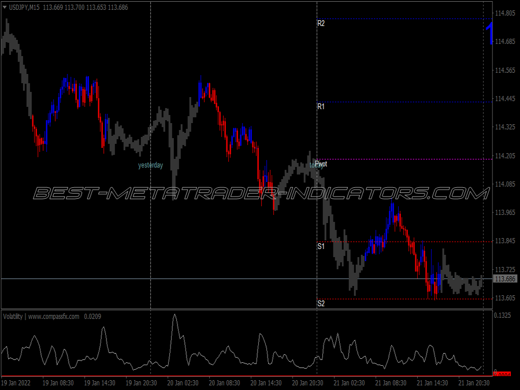Screen dimensions: 520x390
Task: Click the 113.725 price scale value
Action: (505, 269)
